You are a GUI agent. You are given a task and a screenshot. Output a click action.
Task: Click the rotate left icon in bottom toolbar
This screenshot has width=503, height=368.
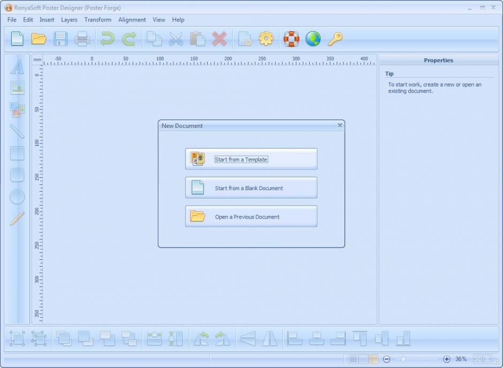click(201, 339)
